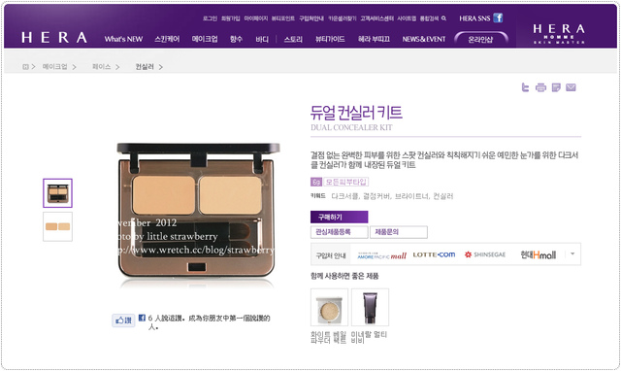Open 향수 menu

coord(236,39)
